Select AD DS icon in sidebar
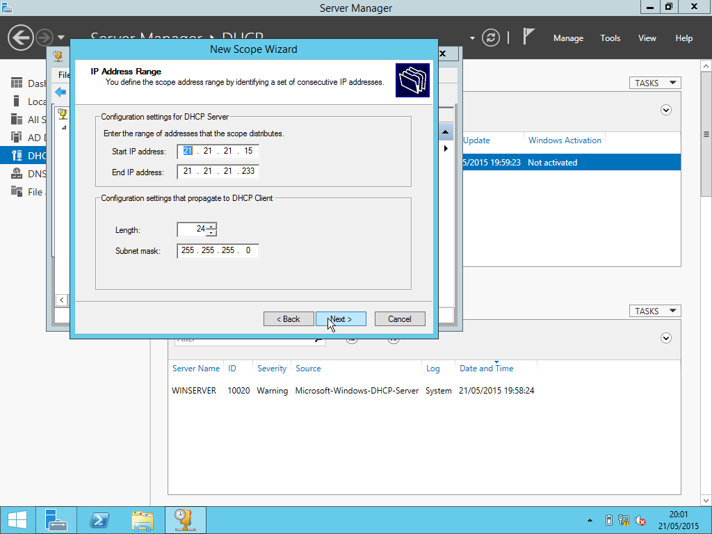This screenshot has width=712, height=534. (x=17, y=137)
